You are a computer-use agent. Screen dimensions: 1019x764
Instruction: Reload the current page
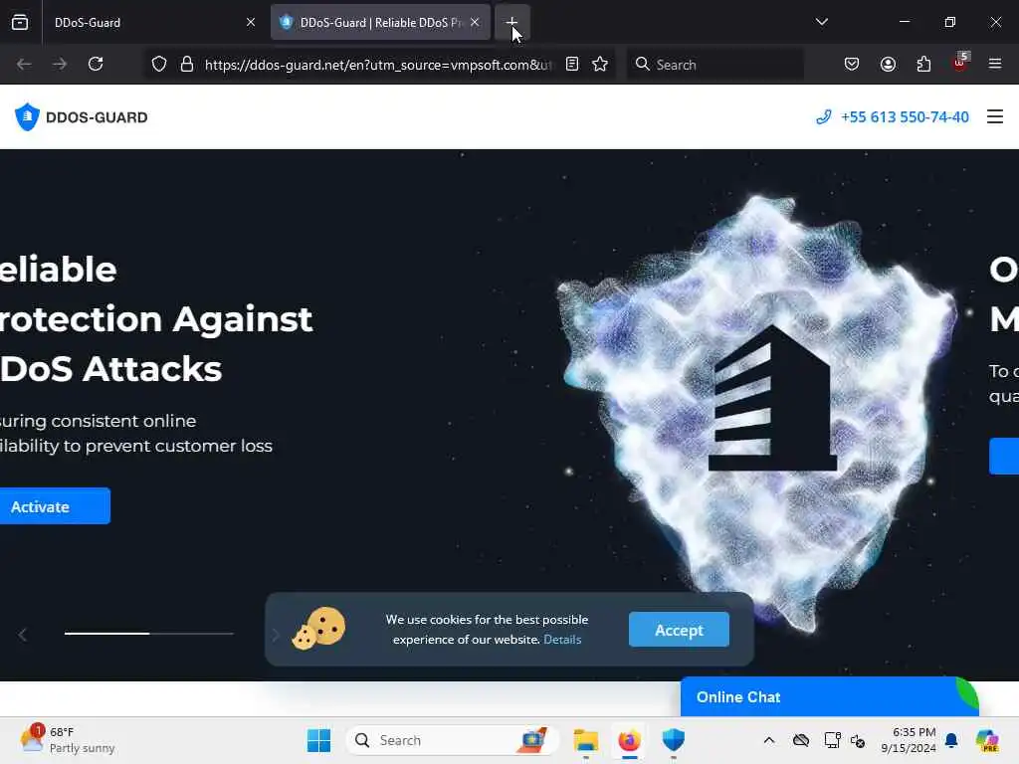point(96,65)
